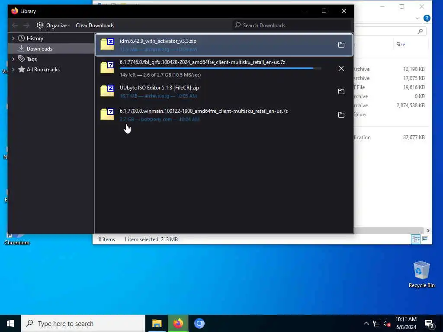443x332 pixels.
Task: Open the muted volume tray icon
Action: click(x=387, y=323)
